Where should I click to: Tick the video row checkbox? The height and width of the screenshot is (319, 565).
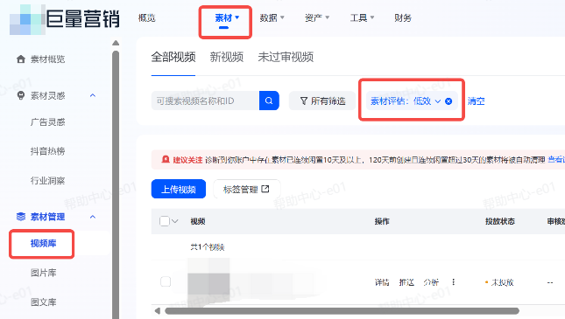coord(166,281)
